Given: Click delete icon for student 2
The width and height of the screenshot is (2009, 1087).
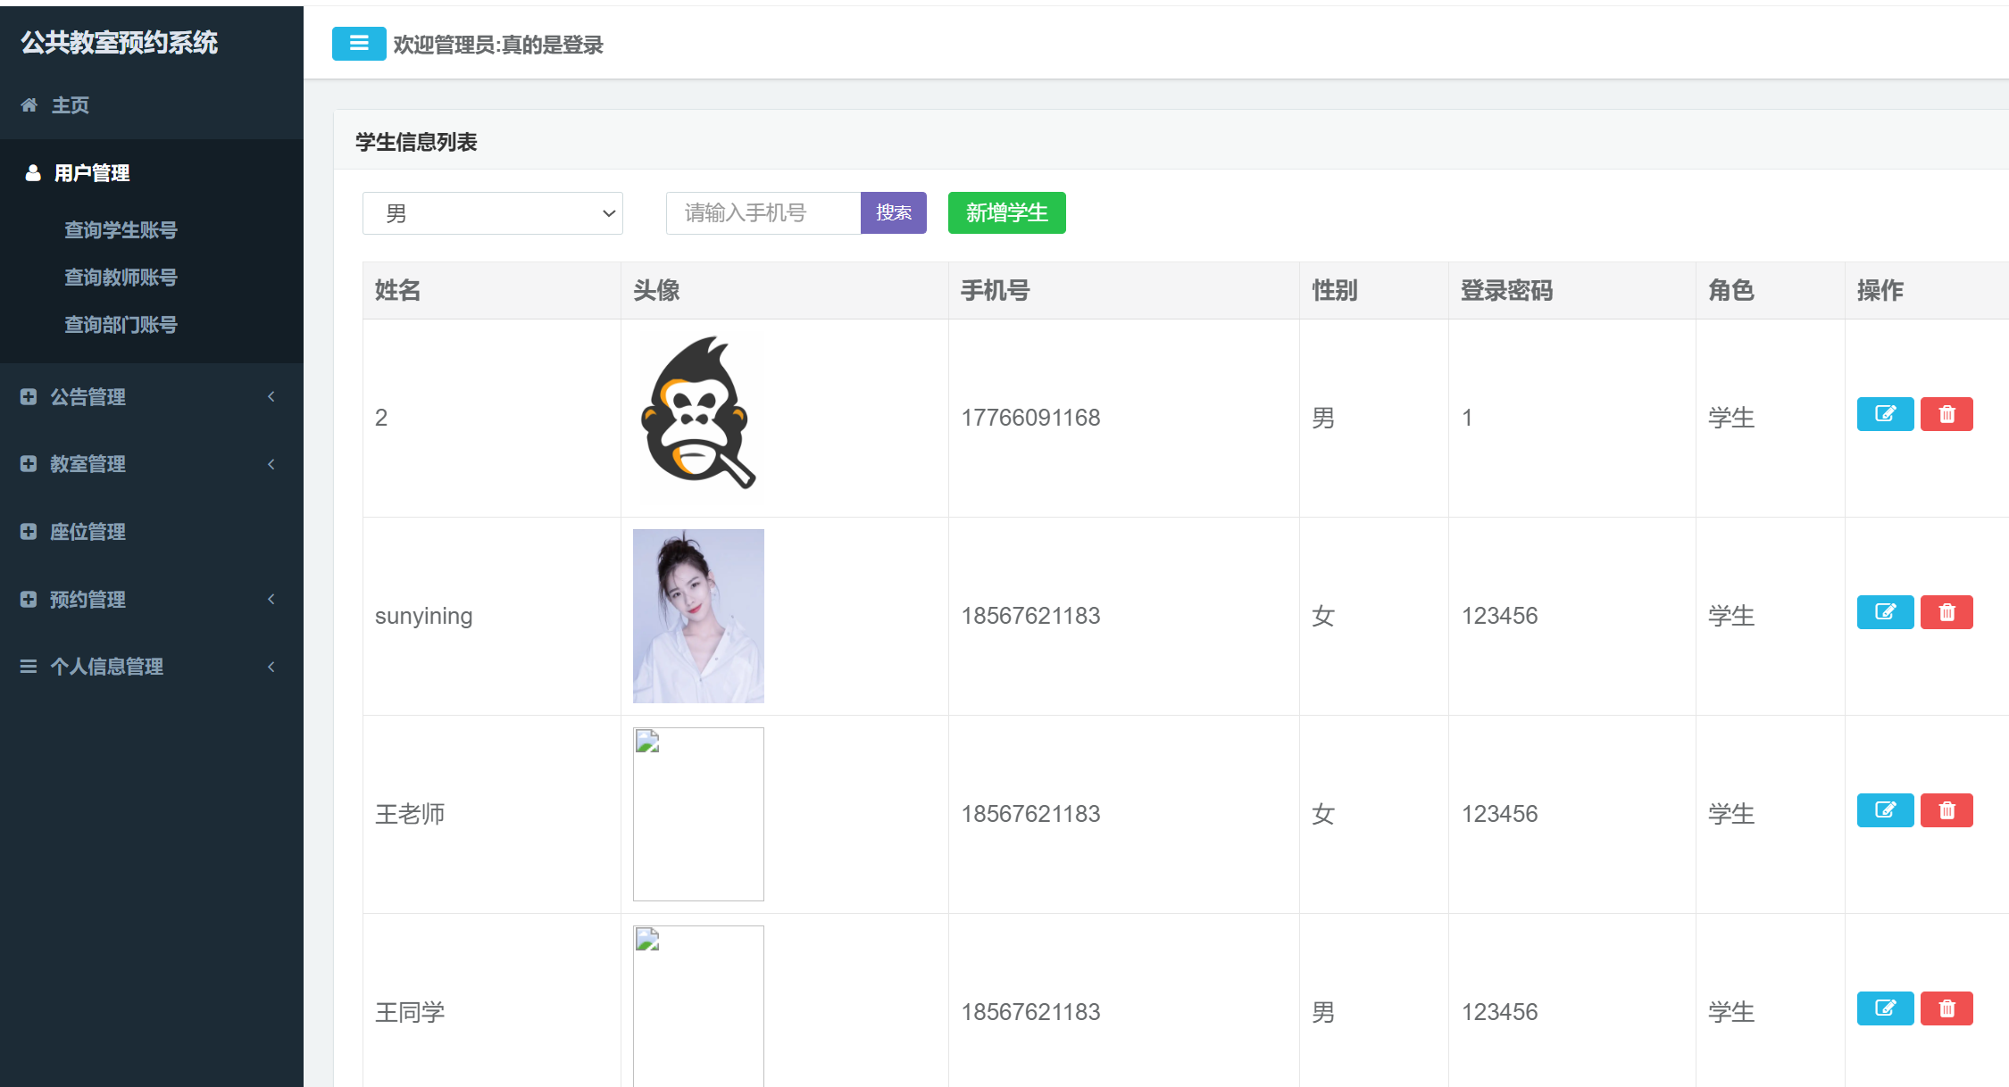Looking at the screenshot, I should point(1946,414).
